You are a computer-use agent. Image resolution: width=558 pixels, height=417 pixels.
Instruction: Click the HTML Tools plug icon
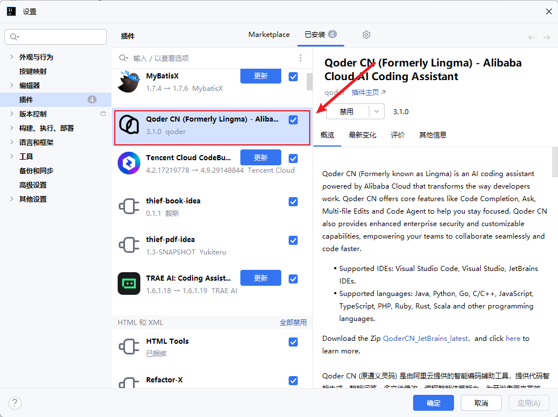[x=129, y=347]
